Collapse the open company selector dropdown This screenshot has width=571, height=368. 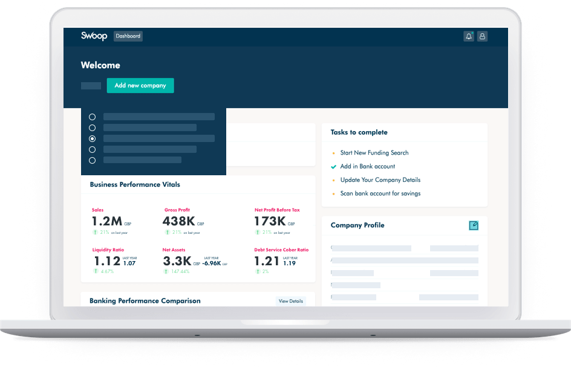click(91, 85)
